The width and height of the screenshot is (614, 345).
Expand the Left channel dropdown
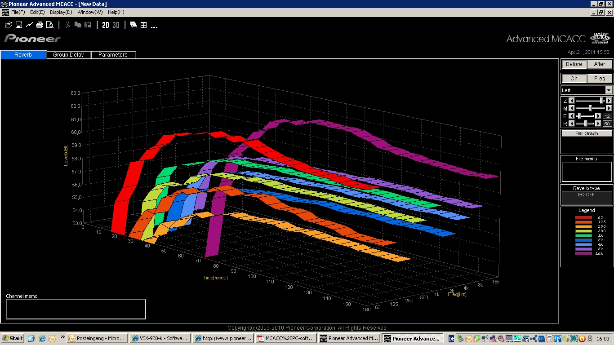coord(609,90)
